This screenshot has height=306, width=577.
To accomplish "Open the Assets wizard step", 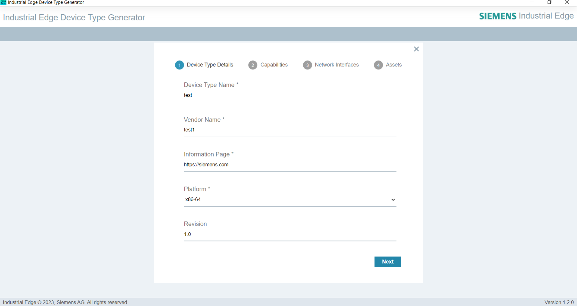I will 378,65.
